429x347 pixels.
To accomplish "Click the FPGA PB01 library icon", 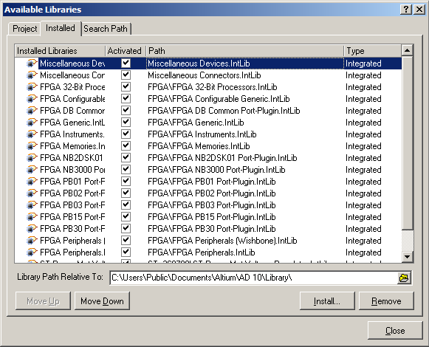I will tap(32, 182).
